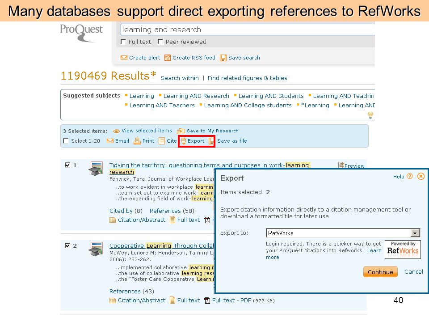Click the Print printer icon

[137, 141]
